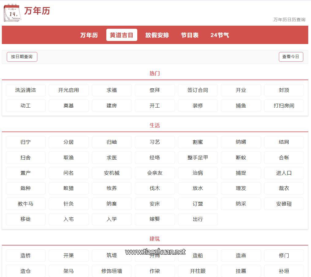Open the 入宅 item
The height and width of the screenshot is (277, 311).
point(69,219)
